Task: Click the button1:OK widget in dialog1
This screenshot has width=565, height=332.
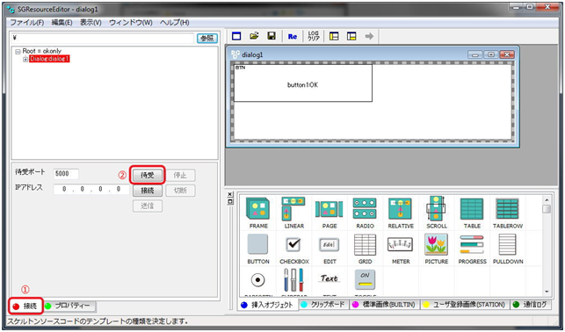Action: click(303, 83)
